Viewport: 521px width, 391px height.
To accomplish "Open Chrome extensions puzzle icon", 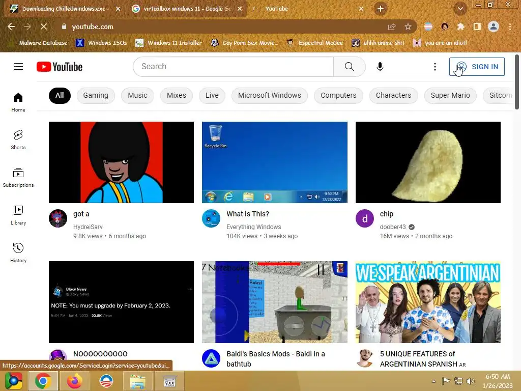I will pos(460,26).
